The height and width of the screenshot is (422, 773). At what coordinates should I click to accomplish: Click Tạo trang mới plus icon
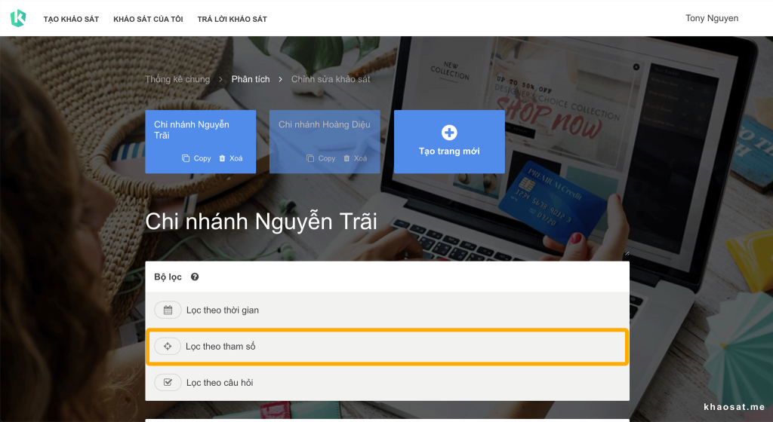pyautogui.click(x=449, y=133)
